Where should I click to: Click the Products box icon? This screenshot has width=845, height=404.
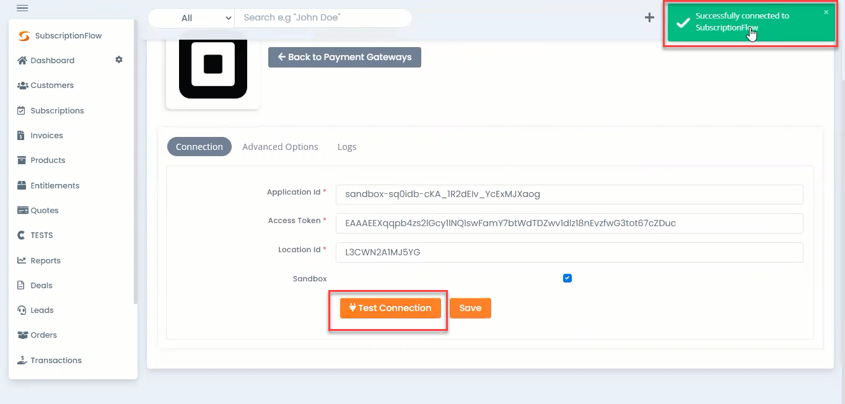[x=22, y=160]
